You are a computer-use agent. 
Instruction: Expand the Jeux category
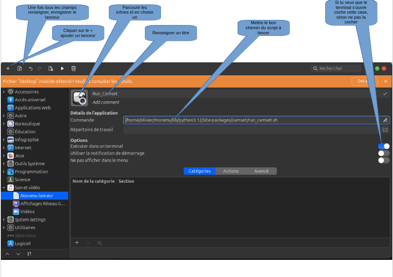4,156
